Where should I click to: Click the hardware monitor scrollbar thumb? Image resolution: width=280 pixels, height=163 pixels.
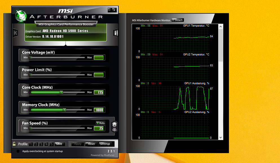coord(221,45)
